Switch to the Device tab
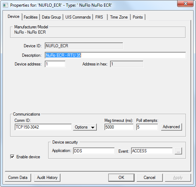The height and width of the screenshot is (187, 196). click(14, 16)
